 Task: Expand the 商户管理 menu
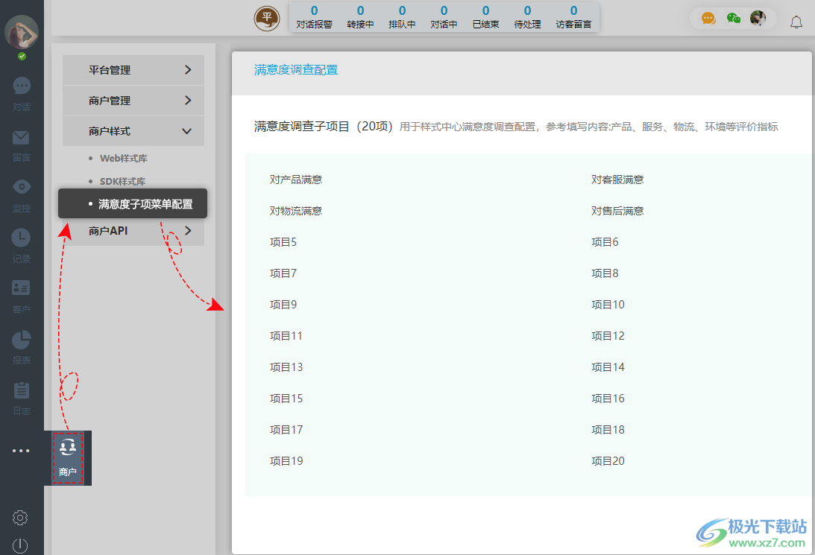click(133, 100)
